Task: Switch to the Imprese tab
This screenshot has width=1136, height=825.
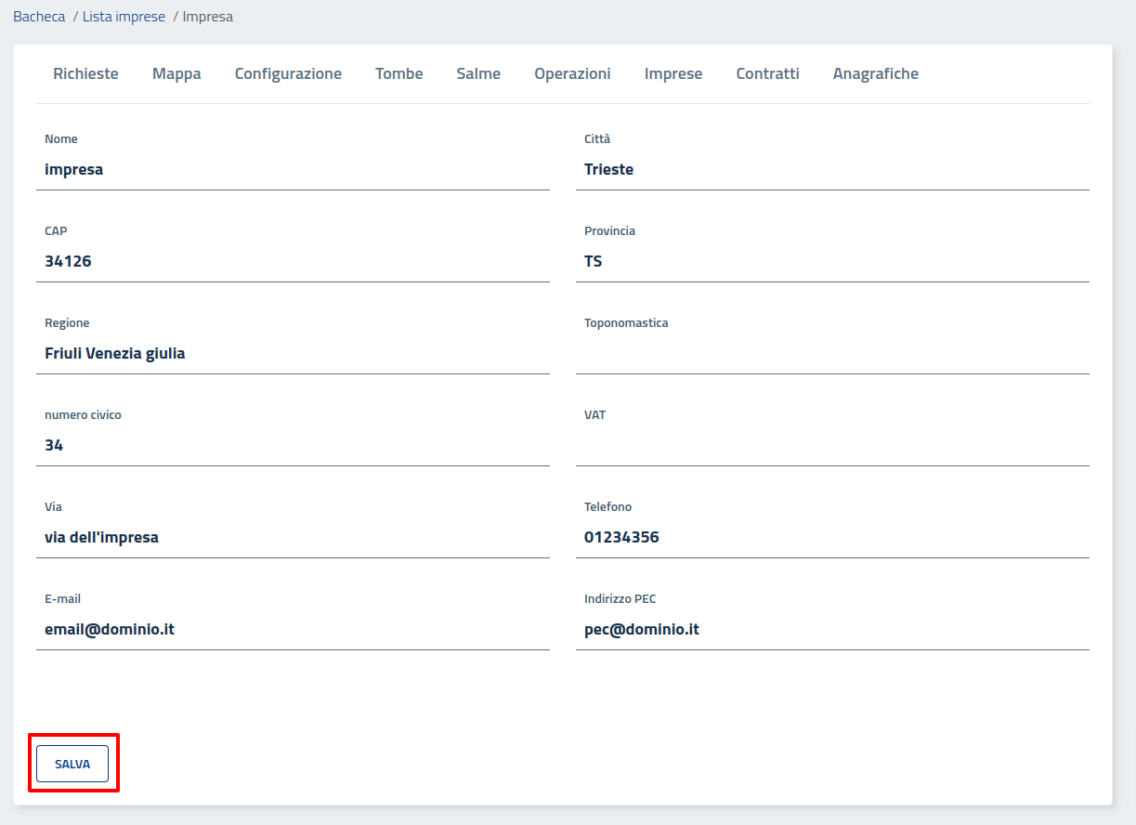Action: click(x=673, y=73)
